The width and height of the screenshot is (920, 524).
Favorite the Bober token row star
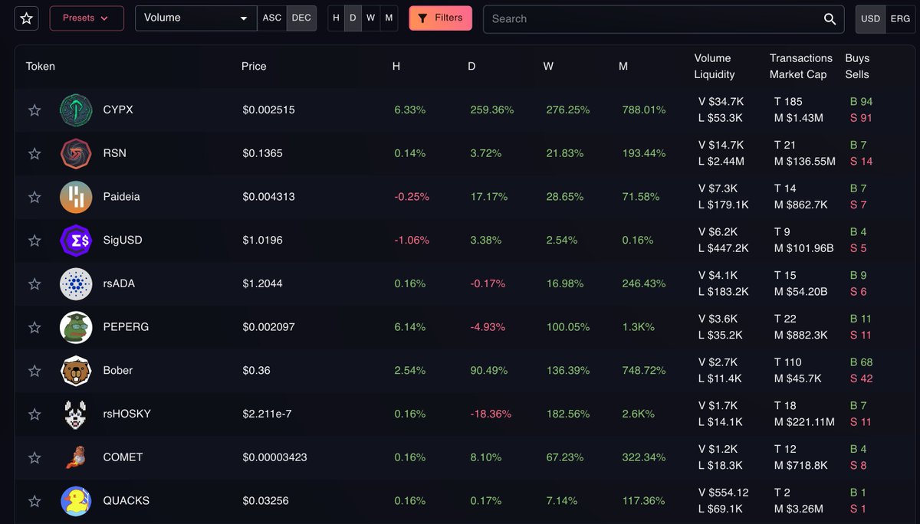click(34, 371)
